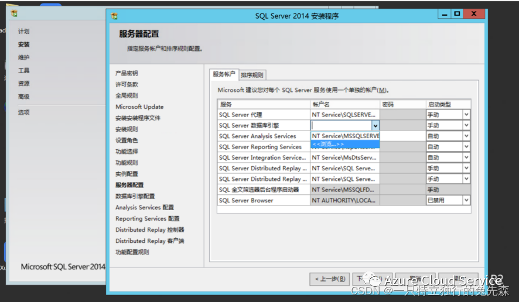Open startup type dropdown for SQL Server 代理
This screenshot has width=519, height=302.
(466, 115)
